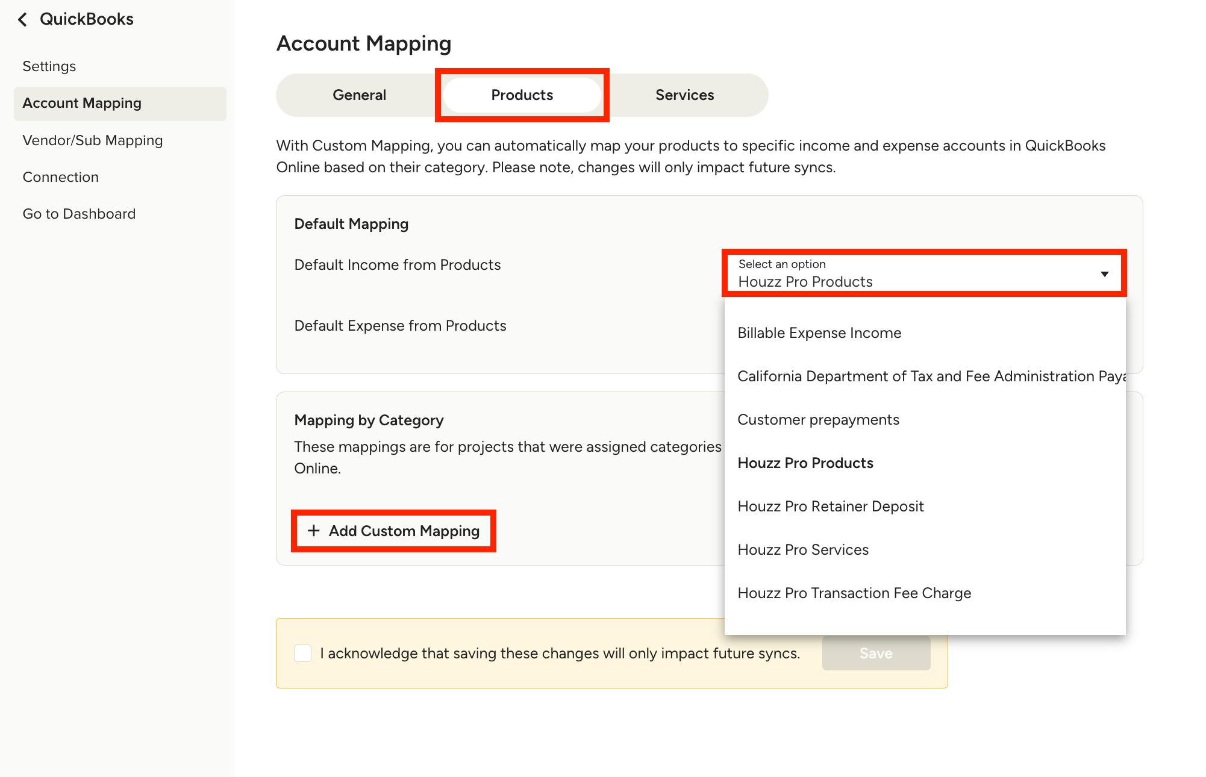The width and height of the screenshot is (1206, 777).
Task: Switch to the Services tab
Action: pyautogui.click(x=684, y=95)
